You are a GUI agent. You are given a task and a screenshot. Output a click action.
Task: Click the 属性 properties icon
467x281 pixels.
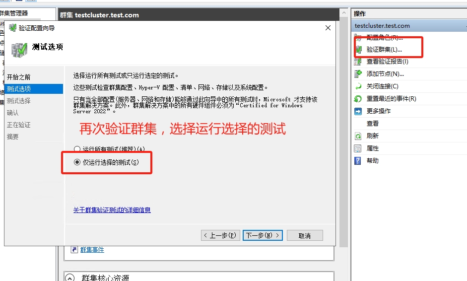tap(358, 148)
